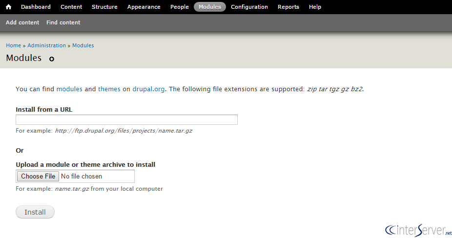
Task: Click the supported extensions 'zip tar tgz gz bz2'
Action: (x=335, y=89)
